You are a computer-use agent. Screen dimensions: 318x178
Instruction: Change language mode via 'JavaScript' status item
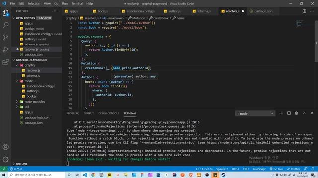pos(259,169)
